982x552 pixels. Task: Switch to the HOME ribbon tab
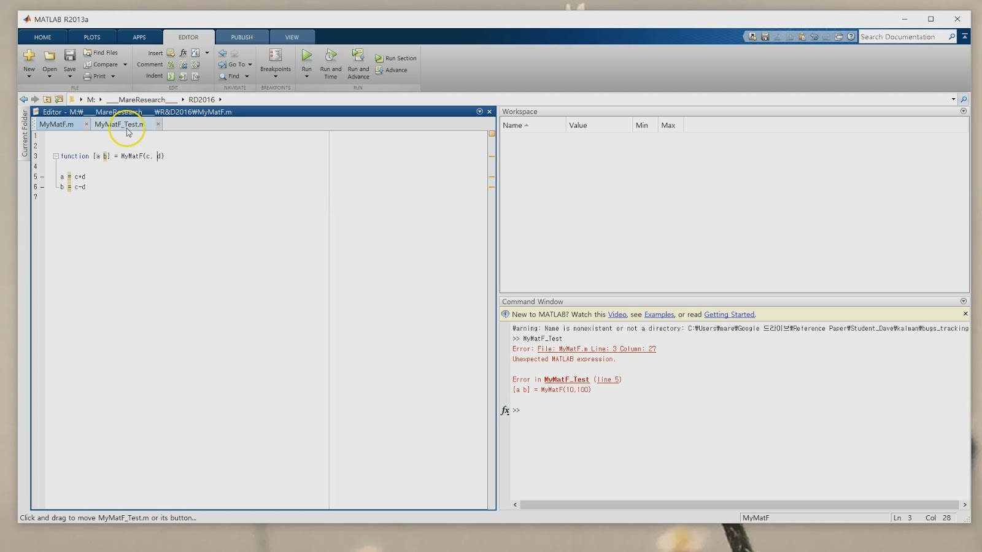pyautogui.click(x=43, y=37)
